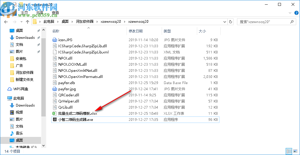Image resolution: width=300 pixels, height=155 pixels.
Task: Open 音乐 folder in sidebar
Action: click(x=16, y=133)
